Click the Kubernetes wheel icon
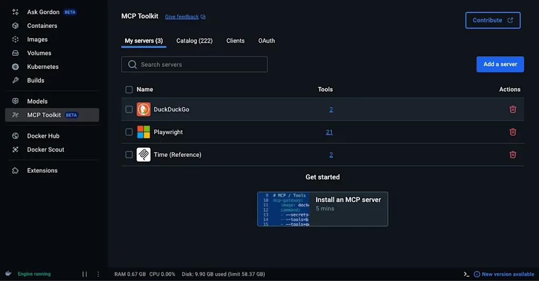This screenshot has width=539, height=281. 15,67
